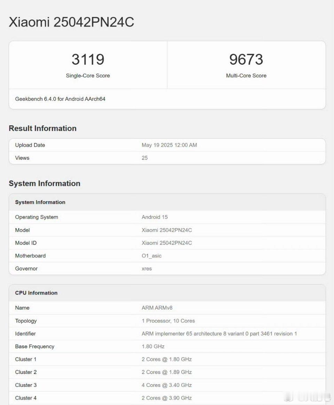334x405 pixels.
Task: Click the Cluster 3 label
Action: coord(26,385)
